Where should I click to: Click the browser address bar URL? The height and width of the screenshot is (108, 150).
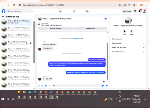pos(43,5)
